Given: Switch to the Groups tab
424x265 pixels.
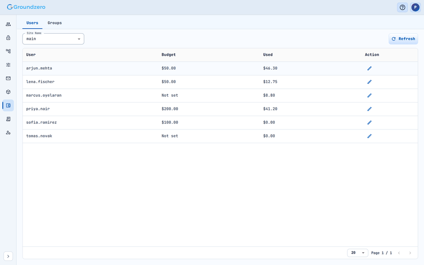Looking at the screenshot, I should pyautogui.click(x=55, y=23).
